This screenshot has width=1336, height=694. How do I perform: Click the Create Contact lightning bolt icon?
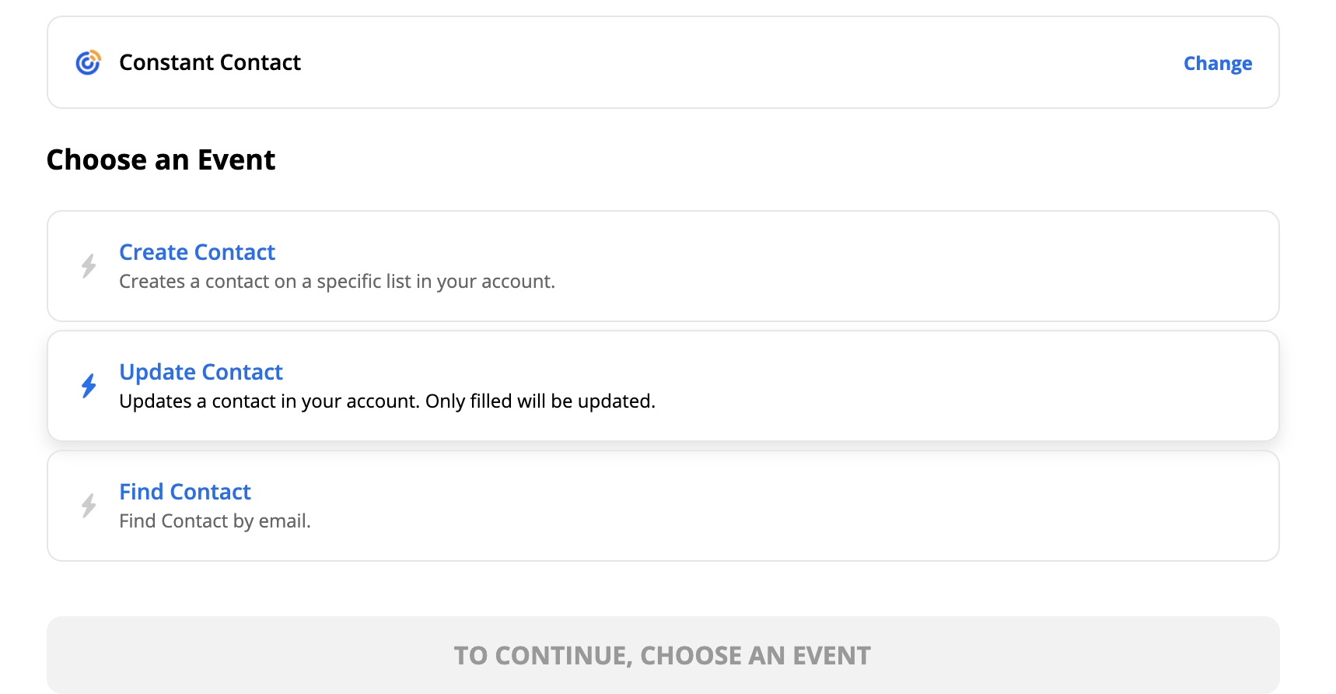tap(89, 266)
